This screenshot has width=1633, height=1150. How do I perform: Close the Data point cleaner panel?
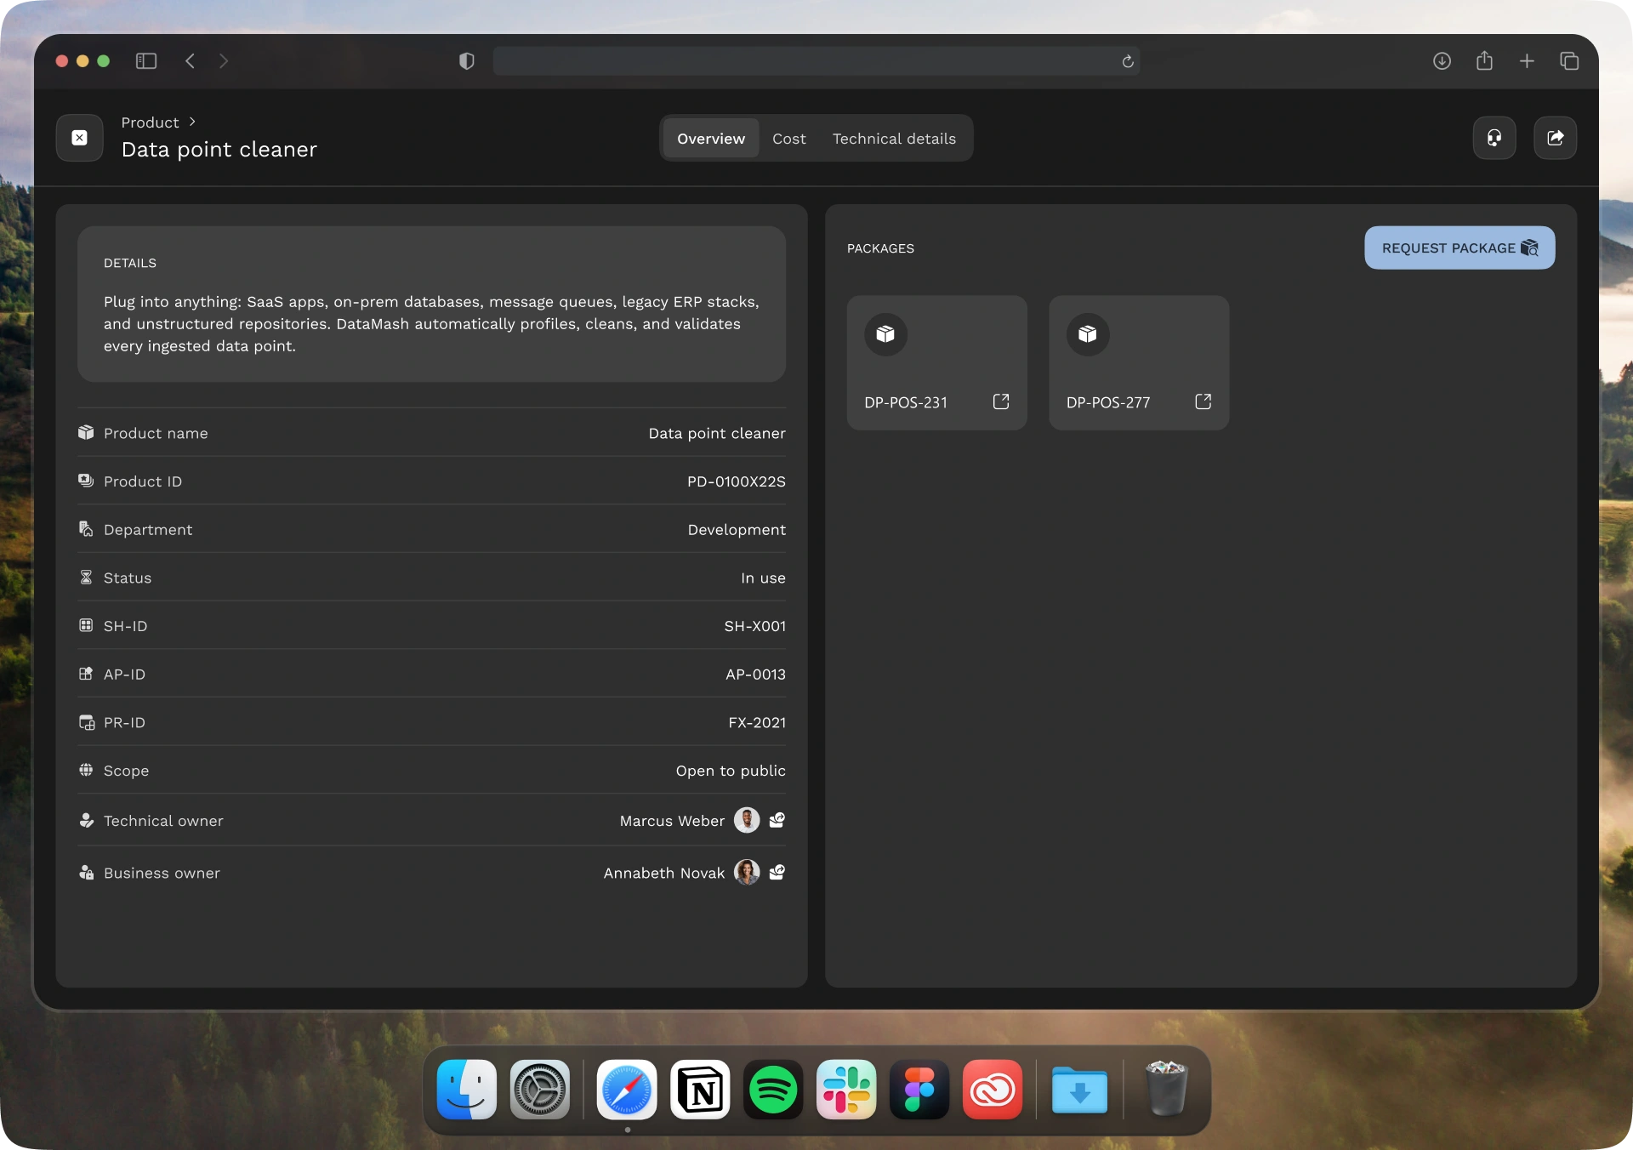79,138
